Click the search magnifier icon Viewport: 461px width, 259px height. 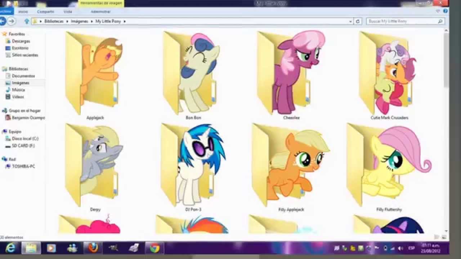pos(441,21)
